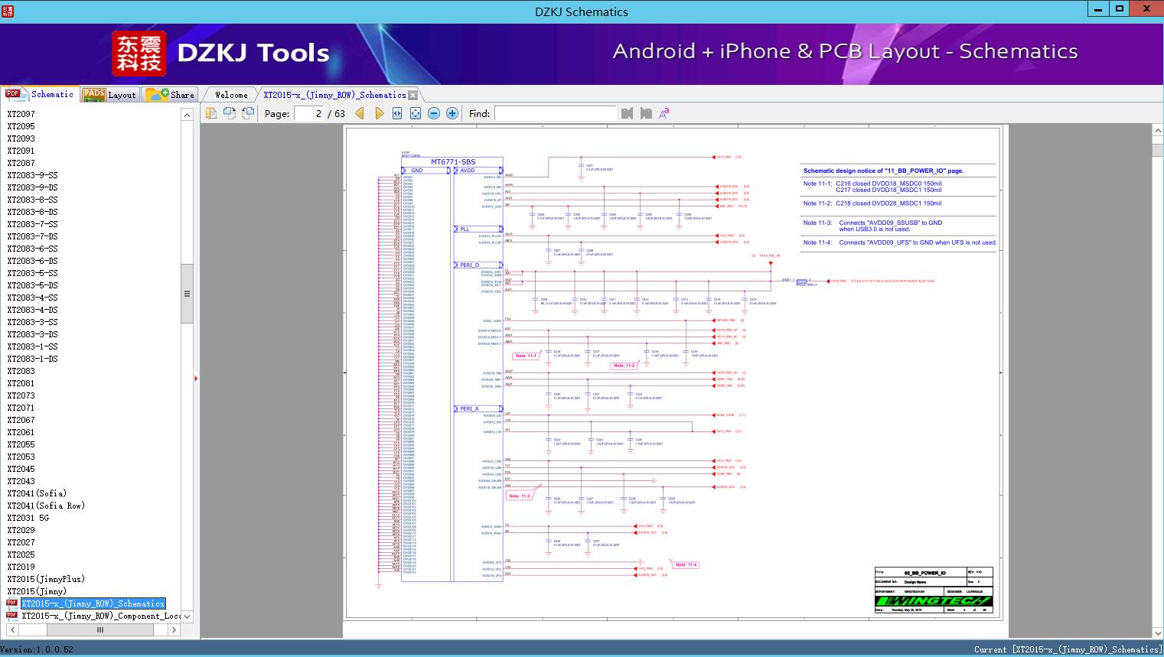Select XT2031 5G in the model list
The image size is (1164, 657).
pos(28,518)
